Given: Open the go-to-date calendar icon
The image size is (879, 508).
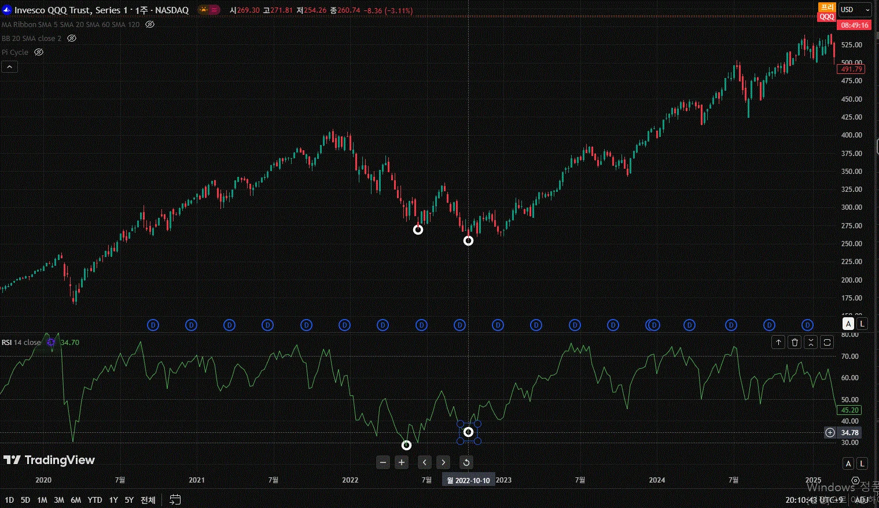Looking at the screenshot, I should click(175, 500).
